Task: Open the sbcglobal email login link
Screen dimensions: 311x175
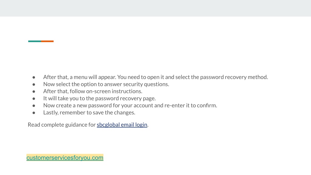Action: [x=122, y=125]
